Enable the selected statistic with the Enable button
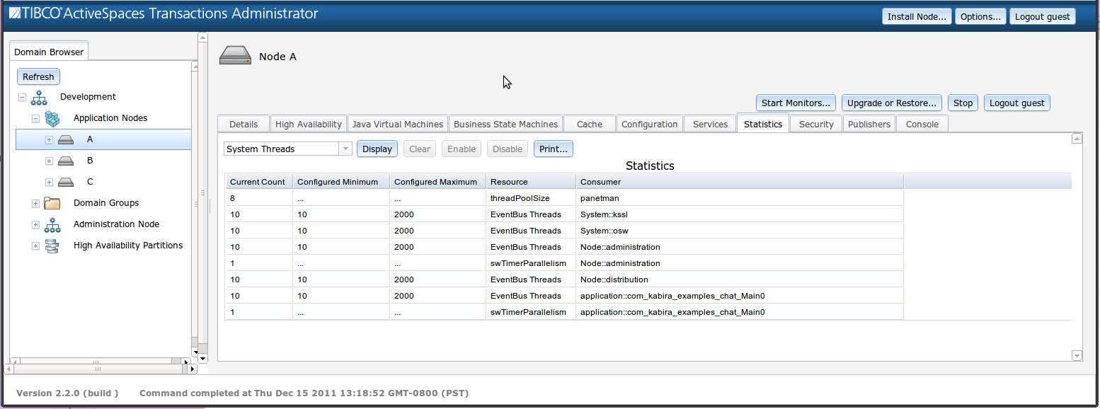Screen dimensions: 1100x409 click(x=461, y=149)
